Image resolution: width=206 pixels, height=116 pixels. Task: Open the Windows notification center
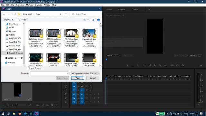(201, 114)
